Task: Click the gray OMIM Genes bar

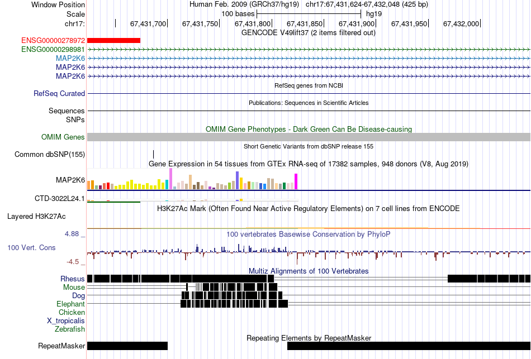Action: [309, 137]
